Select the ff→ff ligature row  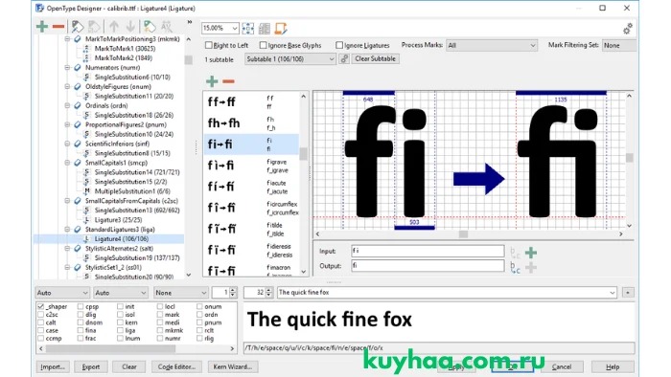coord(251,102)
